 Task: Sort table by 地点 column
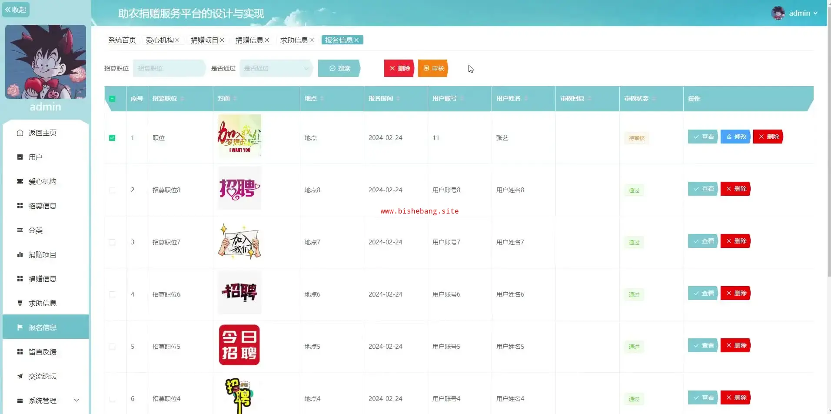click(322, 99)
